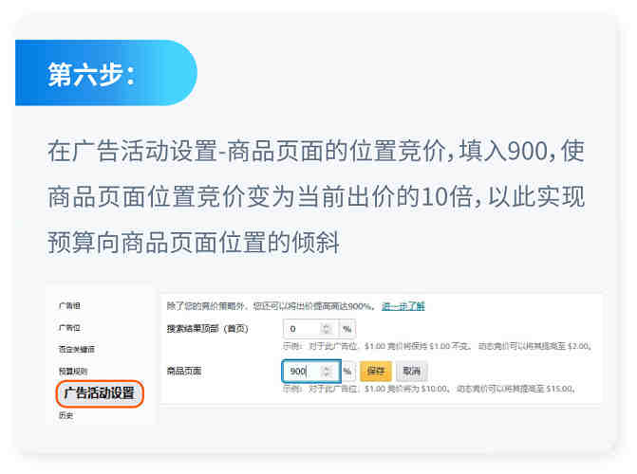
Task: Increase 商品页面 bid with up arrow
Action: [x=327, y=368]
